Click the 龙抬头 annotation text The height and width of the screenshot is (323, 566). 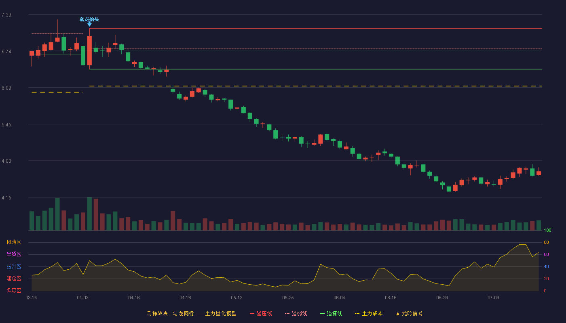click(x=89, y=19)
